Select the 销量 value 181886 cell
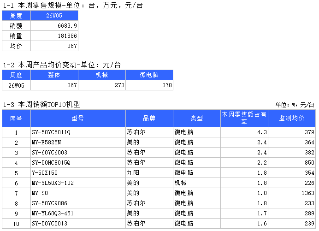 [x=54, y=36]
